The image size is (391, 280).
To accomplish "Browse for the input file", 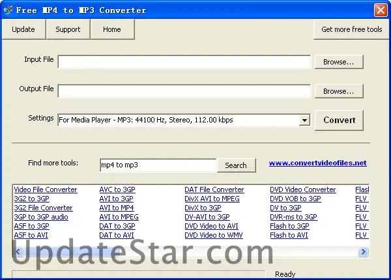I will [x=339, y=62].
